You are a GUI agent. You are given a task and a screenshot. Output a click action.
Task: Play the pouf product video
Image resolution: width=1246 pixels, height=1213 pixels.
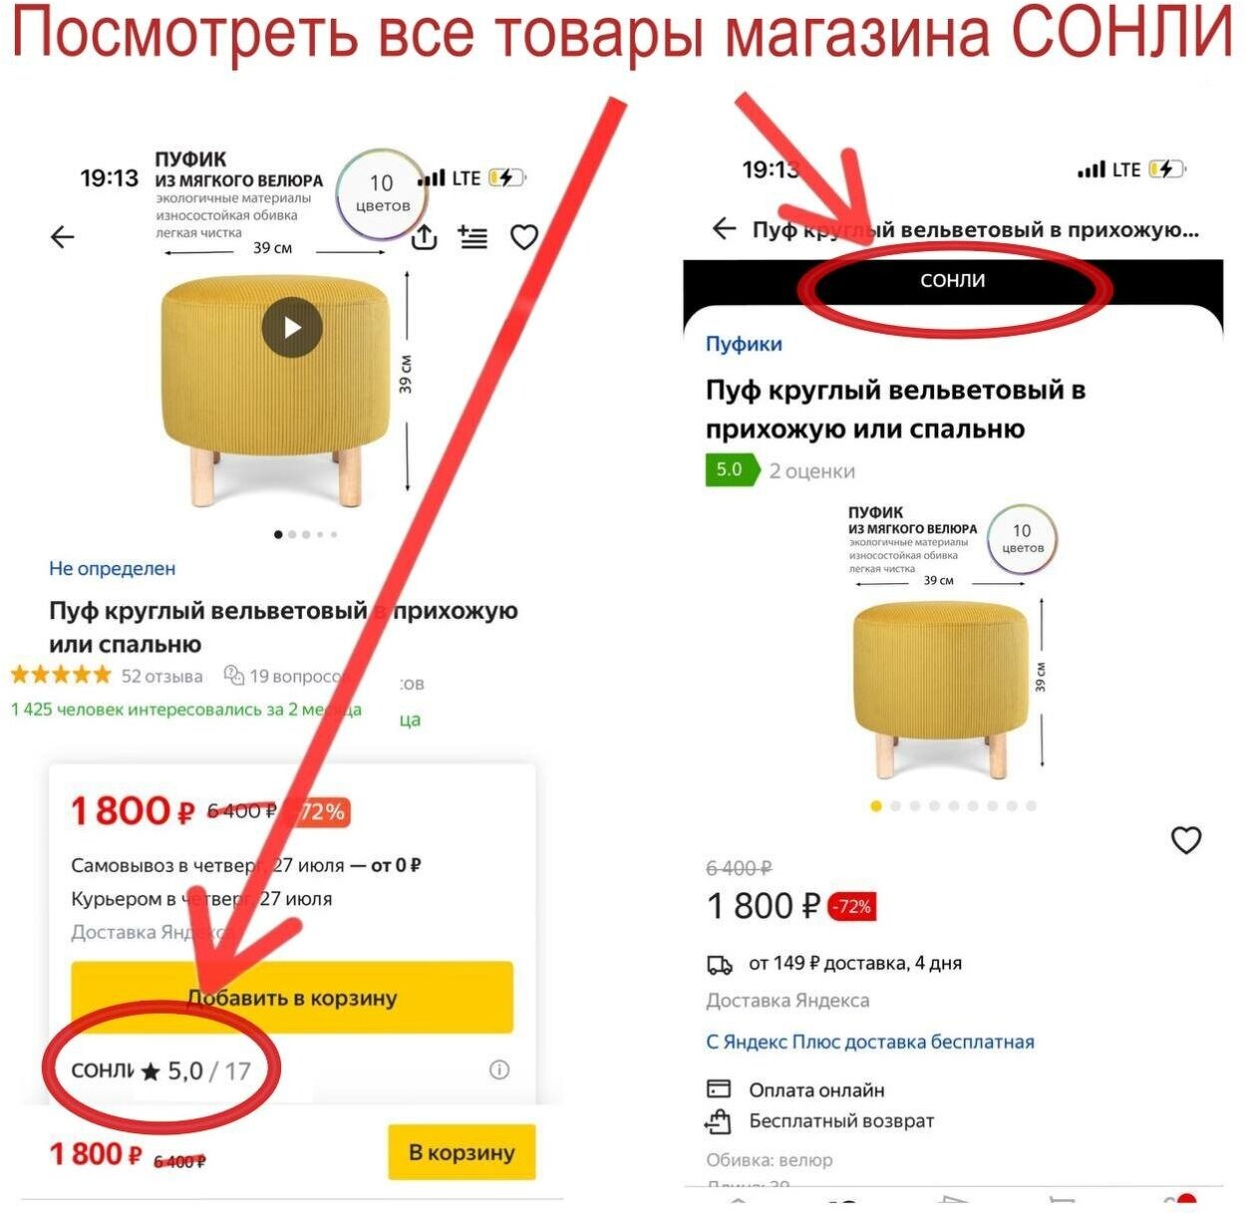pos(291,327)
